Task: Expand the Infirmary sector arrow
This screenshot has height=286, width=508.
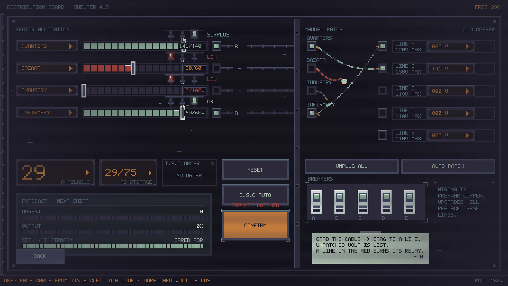Action: coord(71,113)
